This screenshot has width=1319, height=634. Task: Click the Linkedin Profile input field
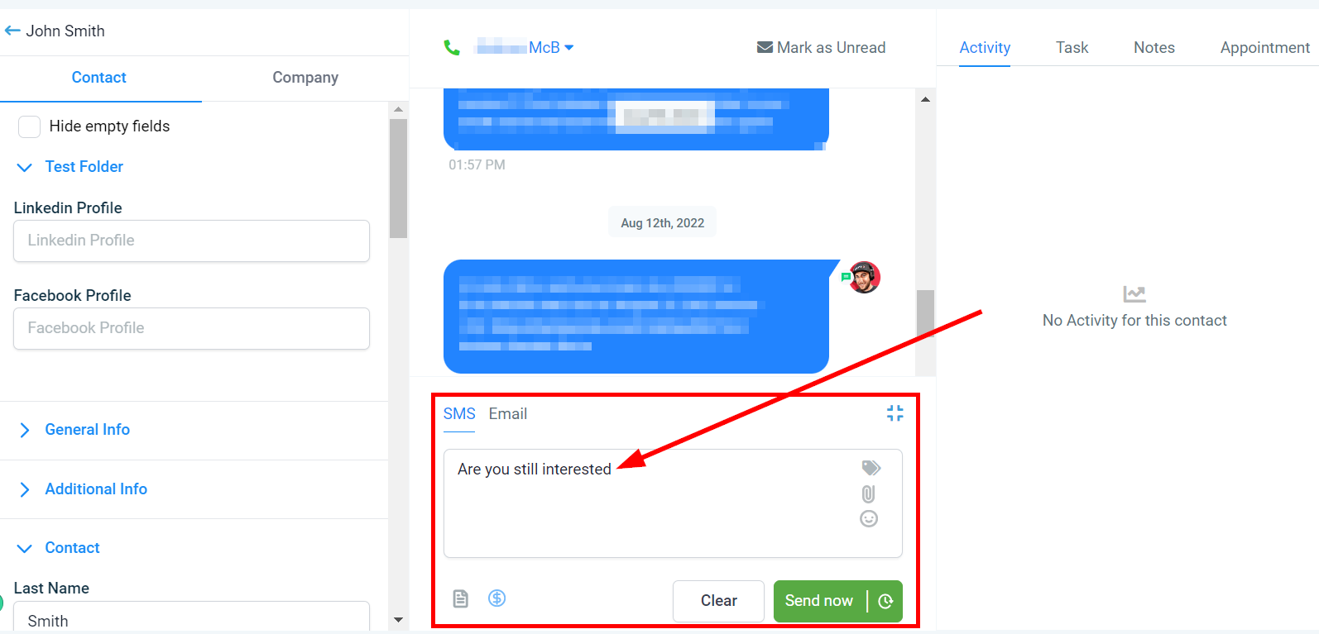191,241
